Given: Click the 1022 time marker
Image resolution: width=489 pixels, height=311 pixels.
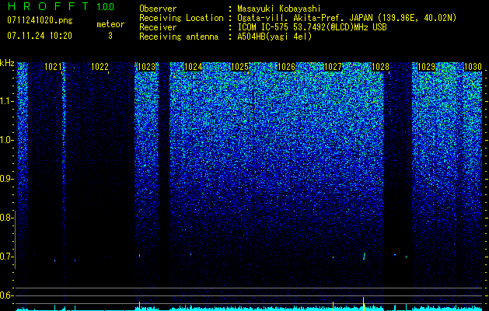Looking at the screenshot, I should pyautogui.click(x=100, y=67).
